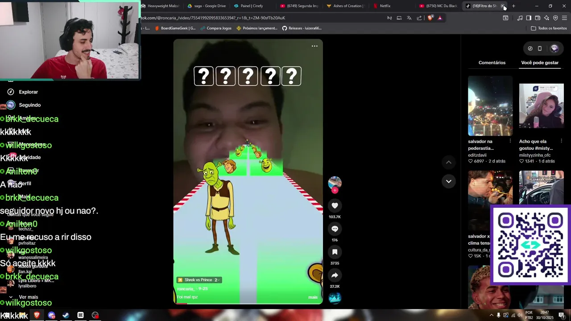The image size is (571, 321).
Task: Open the BoardGameGeek bookmark
Action: click(175, 28)
